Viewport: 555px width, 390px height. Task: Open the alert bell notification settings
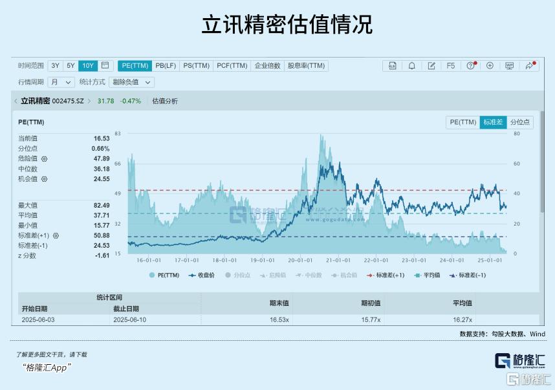click(x=411, y=66)
